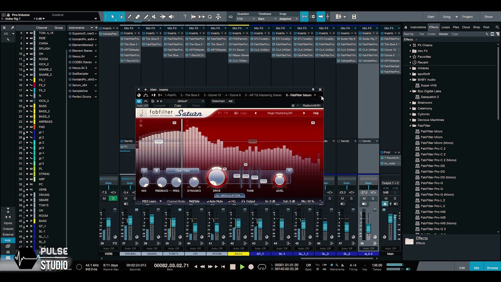Viewport: 501px width, 282px height.
Task: Click the add insert plus icon in plugin window
Action: coord(146,90)
